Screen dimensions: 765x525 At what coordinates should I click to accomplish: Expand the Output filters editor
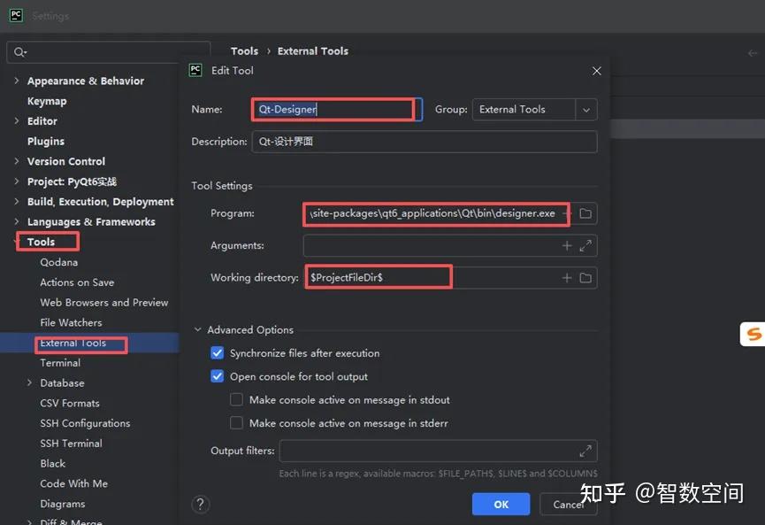click(585, 452)
